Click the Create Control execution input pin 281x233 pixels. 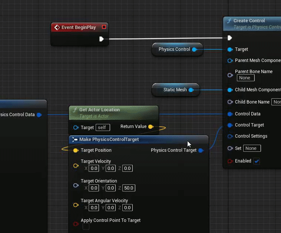pos(230,38)
